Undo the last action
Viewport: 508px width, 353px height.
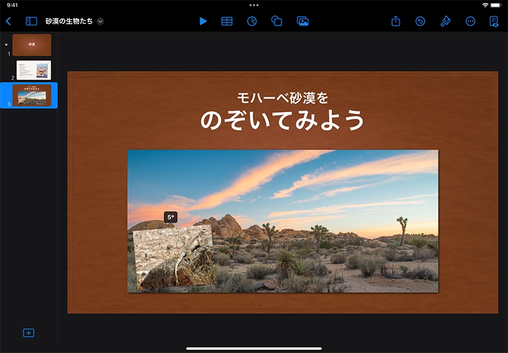tap(420, 21)
